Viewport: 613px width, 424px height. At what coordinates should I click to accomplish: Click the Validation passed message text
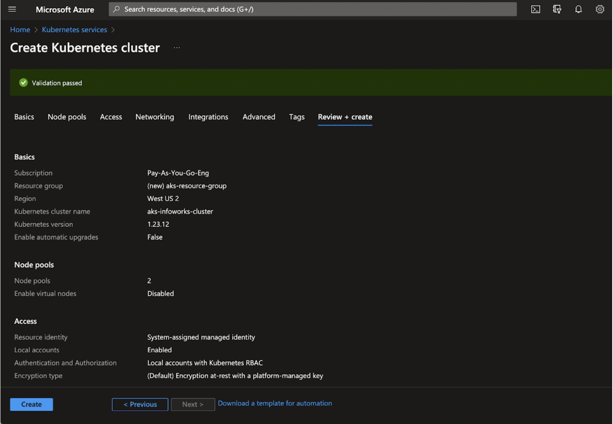tap(57, 83)
